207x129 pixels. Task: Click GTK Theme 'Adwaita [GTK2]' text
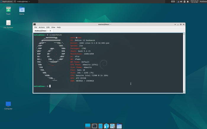coord(90,65)
